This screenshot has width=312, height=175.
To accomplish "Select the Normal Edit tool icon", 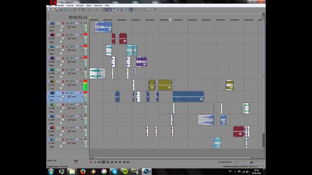I will (131, 10).
